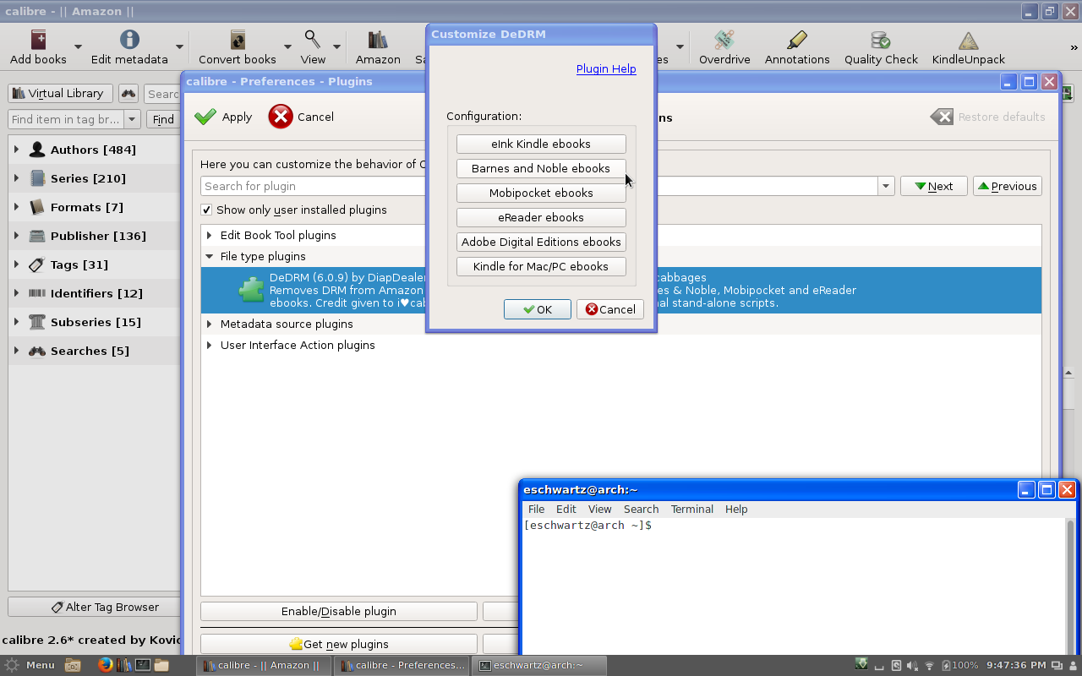Click the Edit metadata toolbar icon
Viewport: 1082px width, 676px height.
tap(129, 40)
